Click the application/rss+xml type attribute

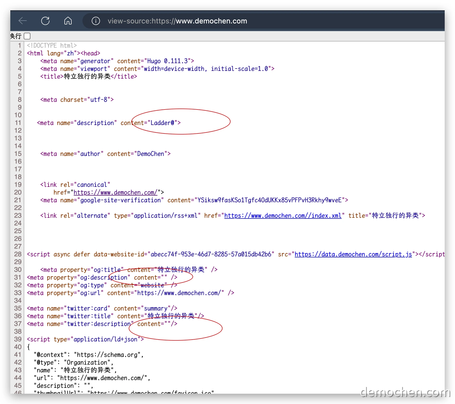[157, 216]
